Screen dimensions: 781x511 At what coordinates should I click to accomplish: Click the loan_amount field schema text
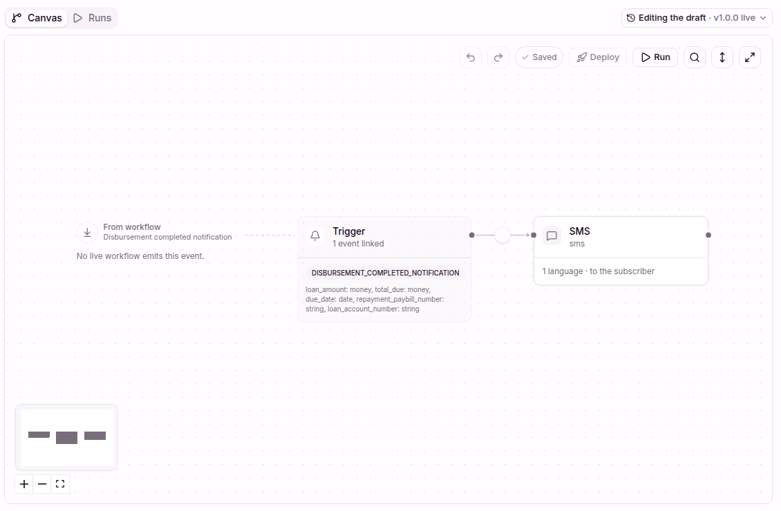tap(375, 299)
